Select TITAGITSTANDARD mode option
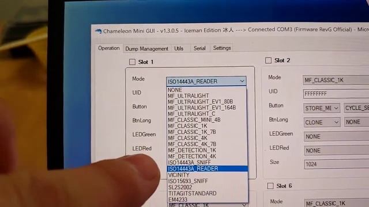Image resolution: width=369 pixels, height=207 pixels. [x=208, y=193]
